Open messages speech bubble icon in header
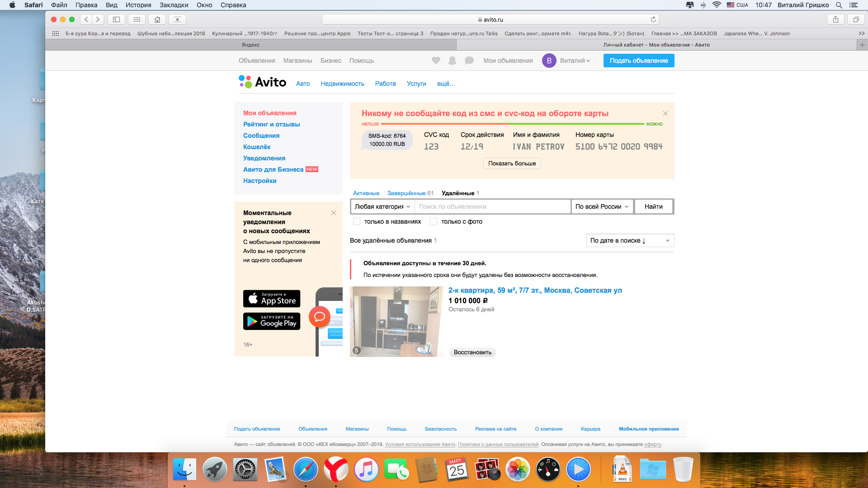 (x=469, y=61)
